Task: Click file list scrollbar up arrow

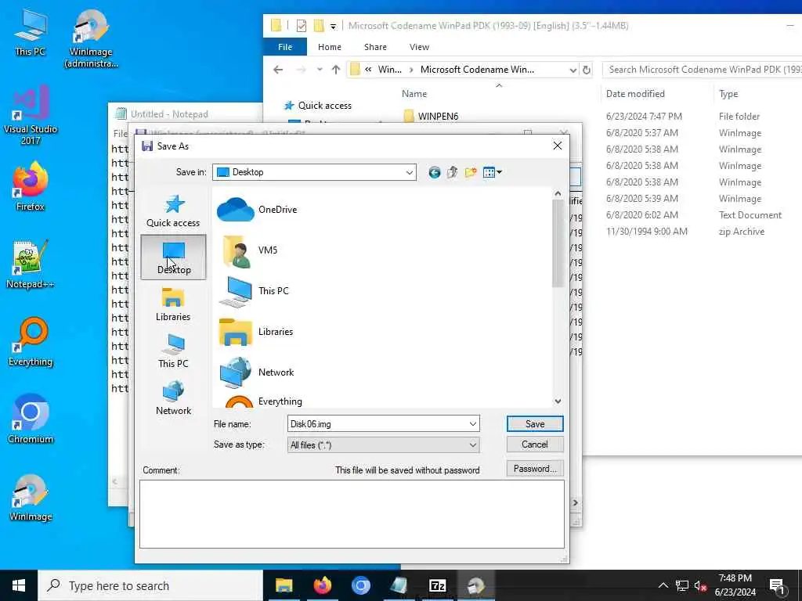Action: point(558,194)
